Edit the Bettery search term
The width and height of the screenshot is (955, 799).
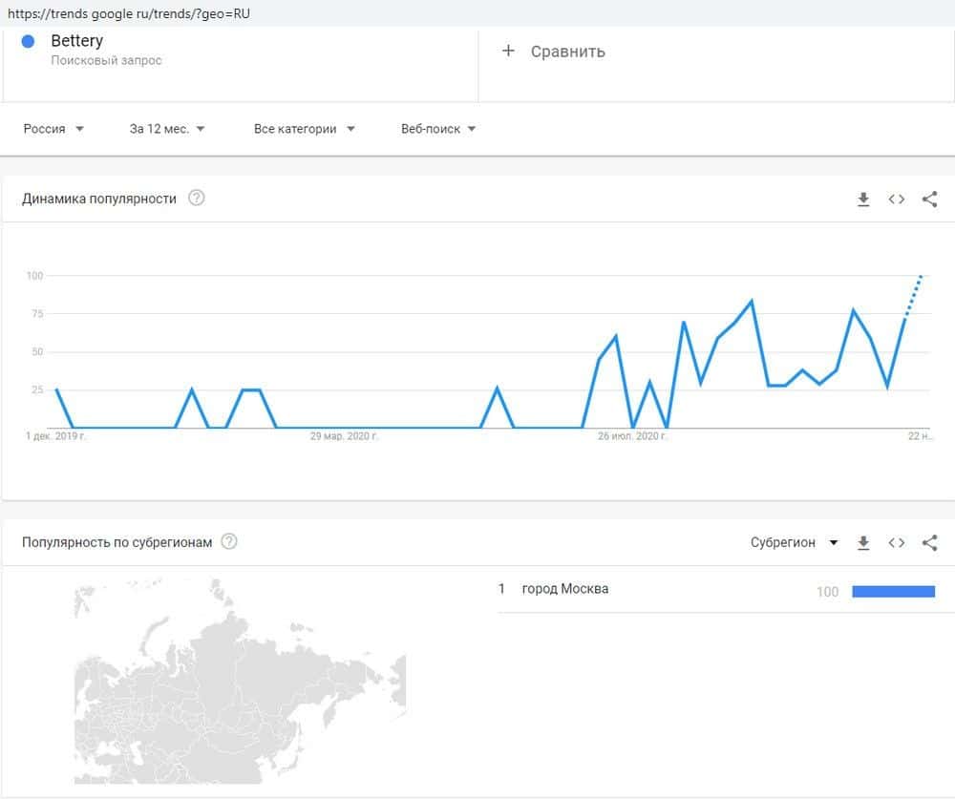76,41
